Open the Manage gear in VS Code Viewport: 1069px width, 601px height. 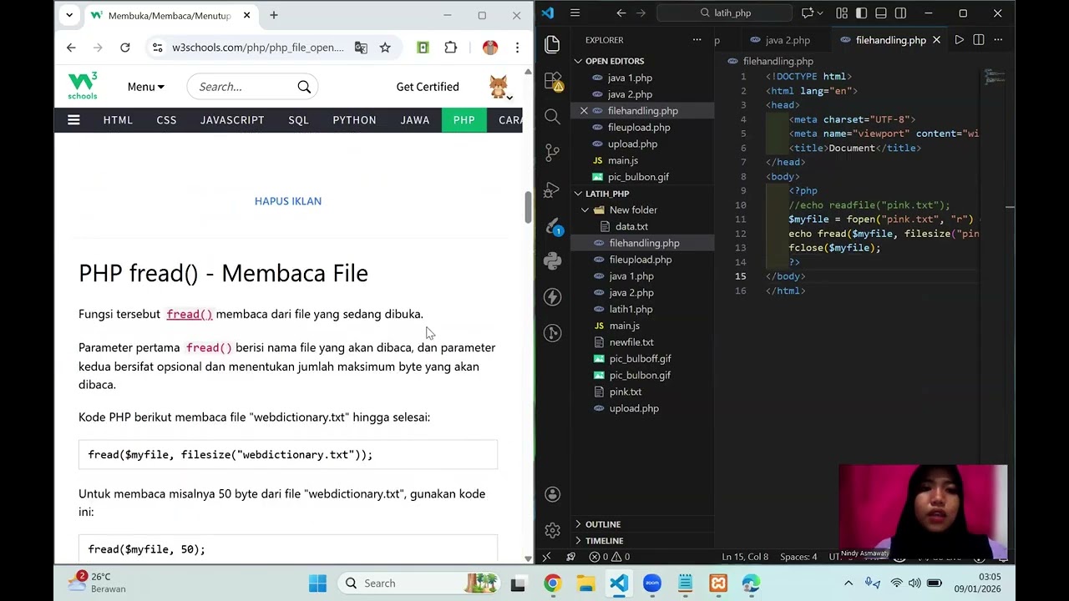pos(552,530)
